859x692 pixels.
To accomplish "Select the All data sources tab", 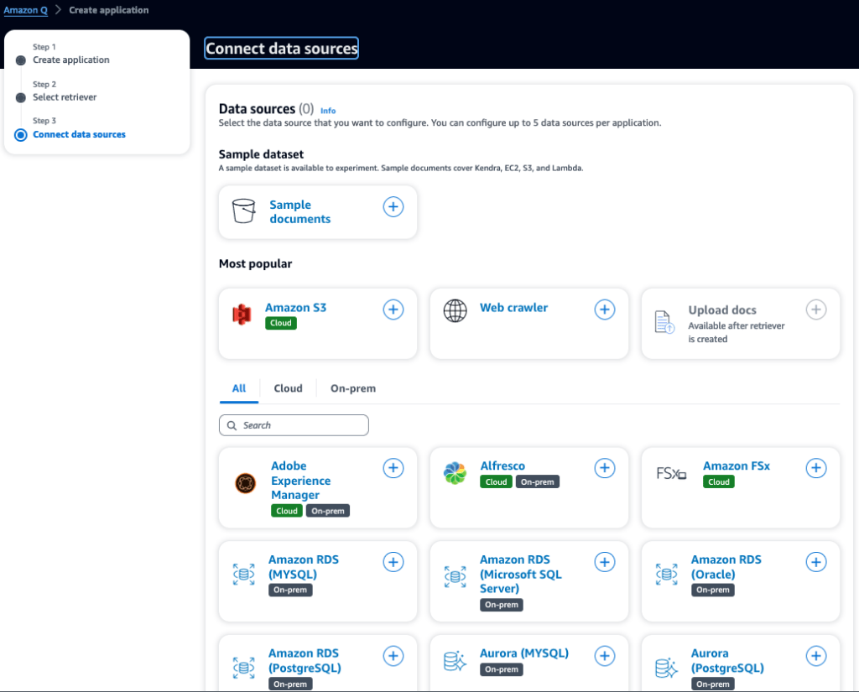I will pos(239,388).
